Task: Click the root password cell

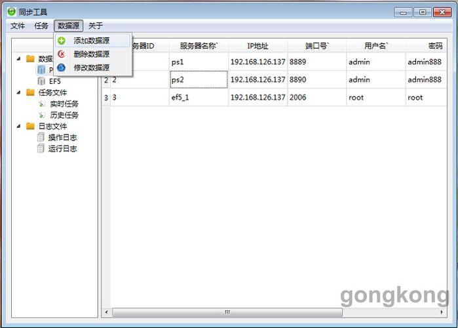Action: (x=426, y=97)
